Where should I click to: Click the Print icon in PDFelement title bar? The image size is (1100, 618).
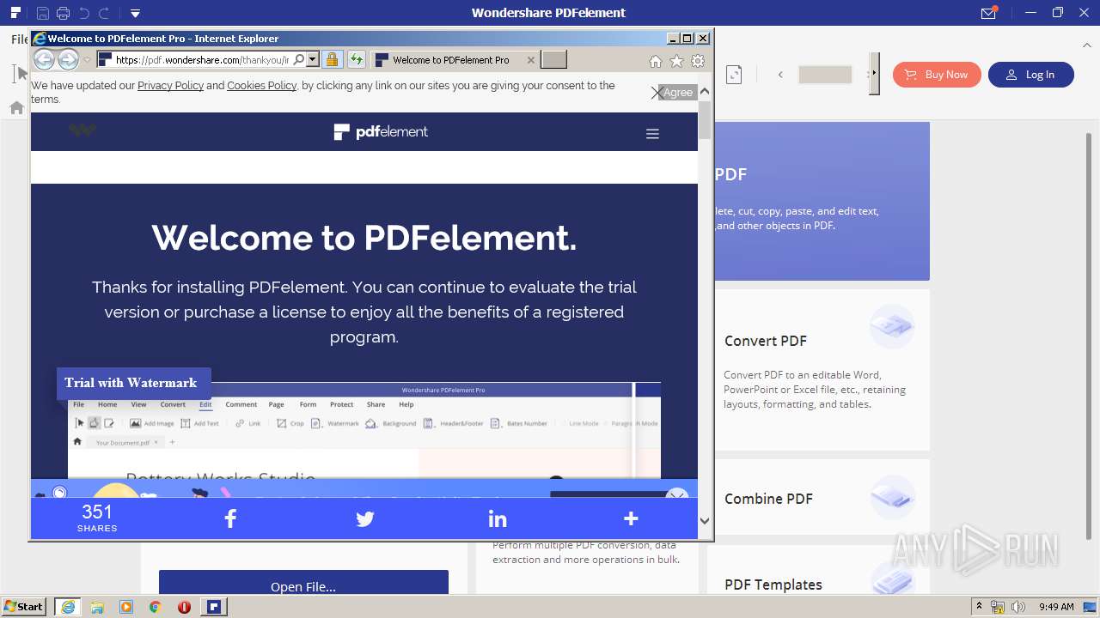[x=63, y=13]
